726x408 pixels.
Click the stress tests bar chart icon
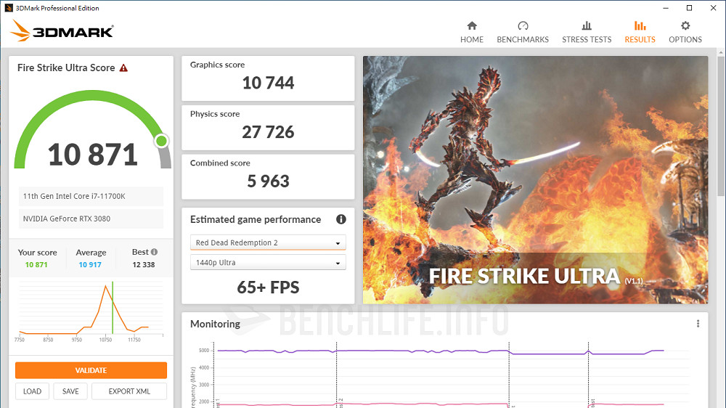pos(587,25)
